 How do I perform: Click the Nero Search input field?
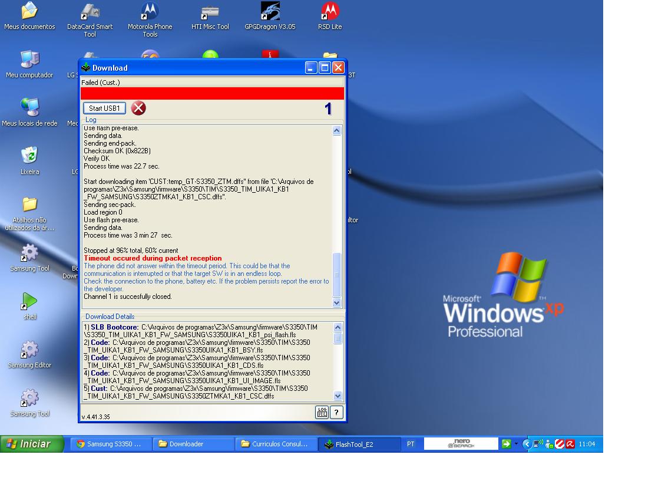(x=461, y=444)
